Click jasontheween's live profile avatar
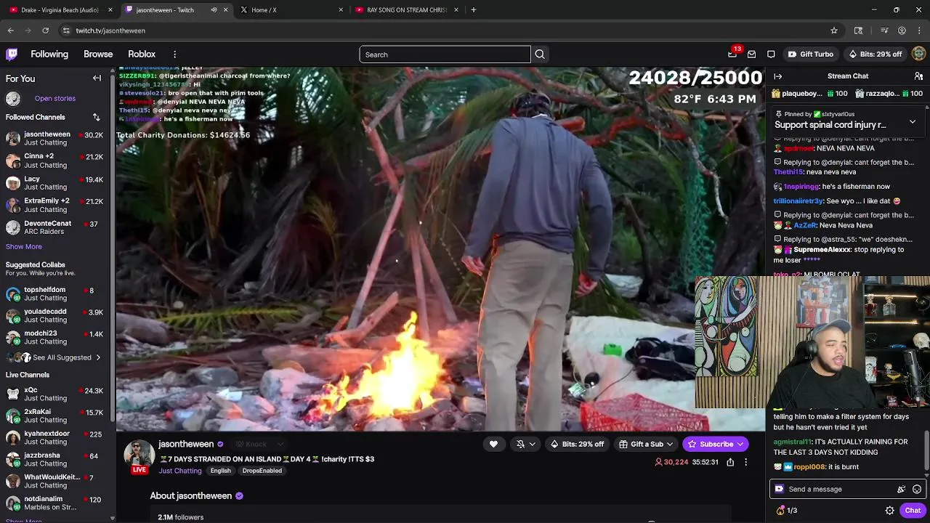The image size is (930, 523). (139, 455)
